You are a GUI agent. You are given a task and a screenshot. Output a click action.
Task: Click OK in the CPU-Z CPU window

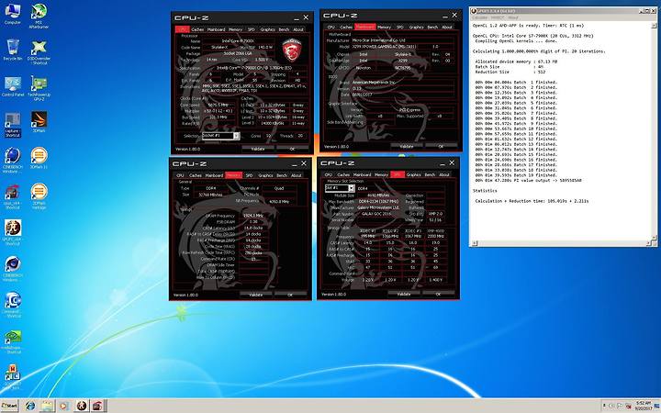292,149
